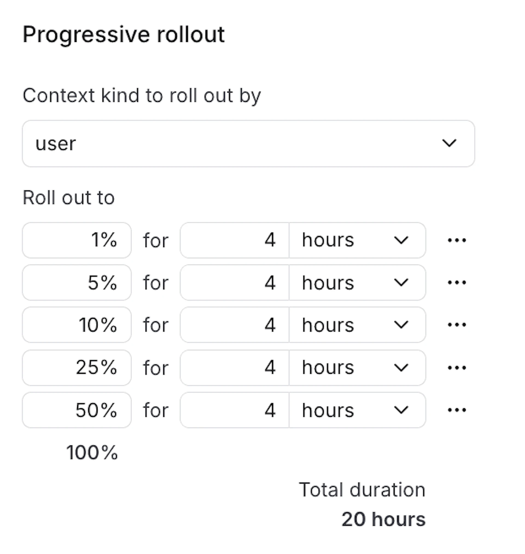Click the 5% rollout percentage field
This screenshot has width=525, height=554.
tap(77, 282)
